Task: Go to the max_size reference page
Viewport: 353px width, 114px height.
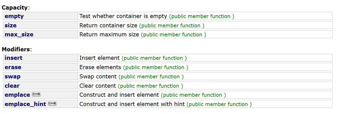Action: tap(19, 35)
